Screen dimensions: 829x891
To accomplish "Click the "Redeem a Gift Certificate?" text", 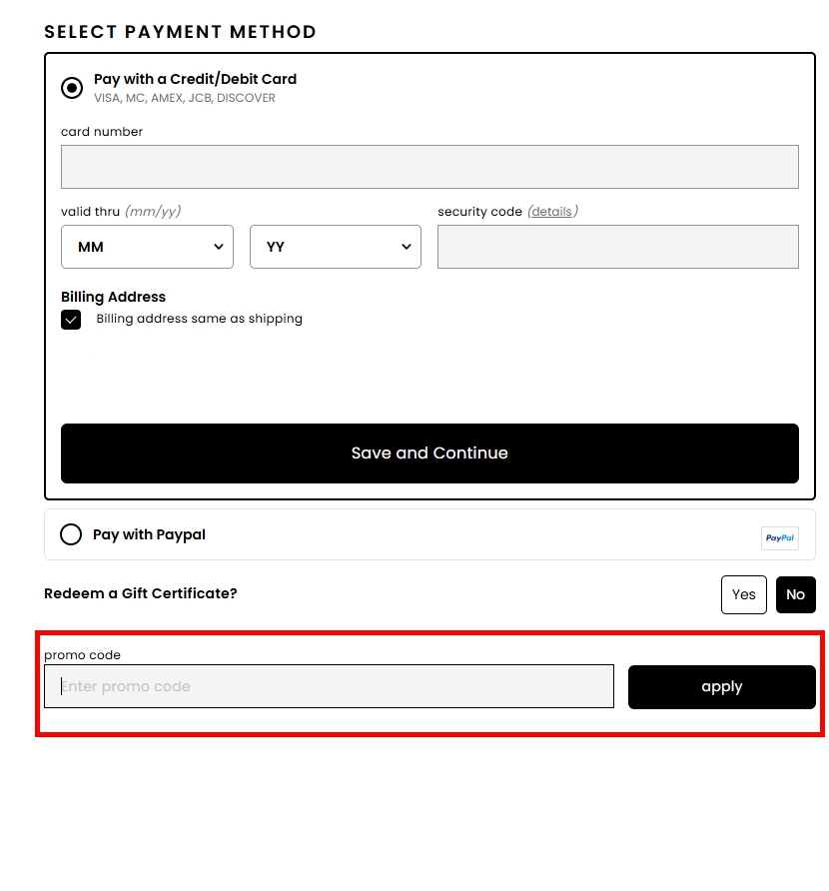I will (x=141, y=593).
